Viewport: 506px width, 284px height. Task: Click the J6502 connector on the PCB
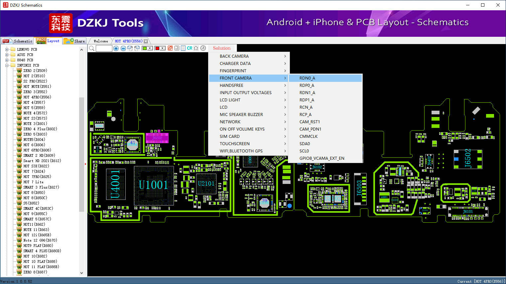(x=468, y=159)
